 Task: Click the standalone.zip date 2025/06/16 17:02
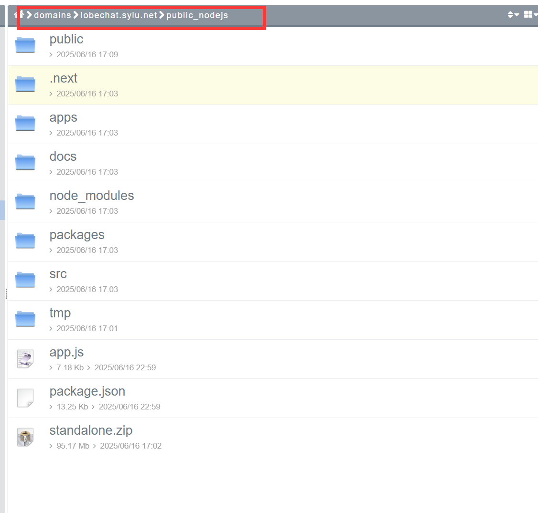(x=131, y=446)
